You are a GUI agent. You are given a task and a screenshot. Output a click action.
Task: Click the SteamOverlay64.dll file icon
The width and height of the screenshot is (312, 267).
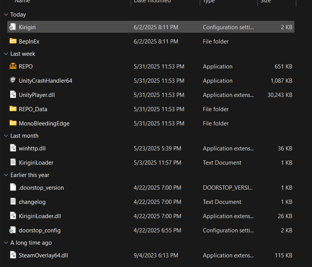[13, 255]
